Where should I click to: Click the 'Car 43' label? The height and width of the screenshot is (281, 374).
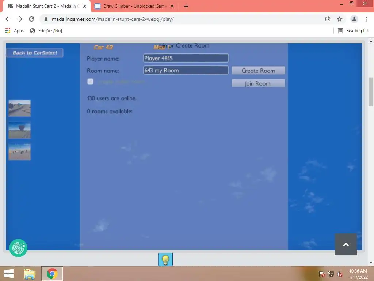tap(103, 47)
